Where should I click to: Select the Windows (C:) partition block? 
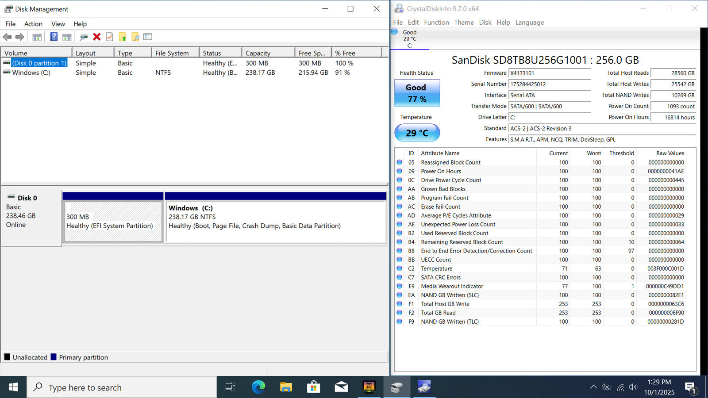(276, 222)
